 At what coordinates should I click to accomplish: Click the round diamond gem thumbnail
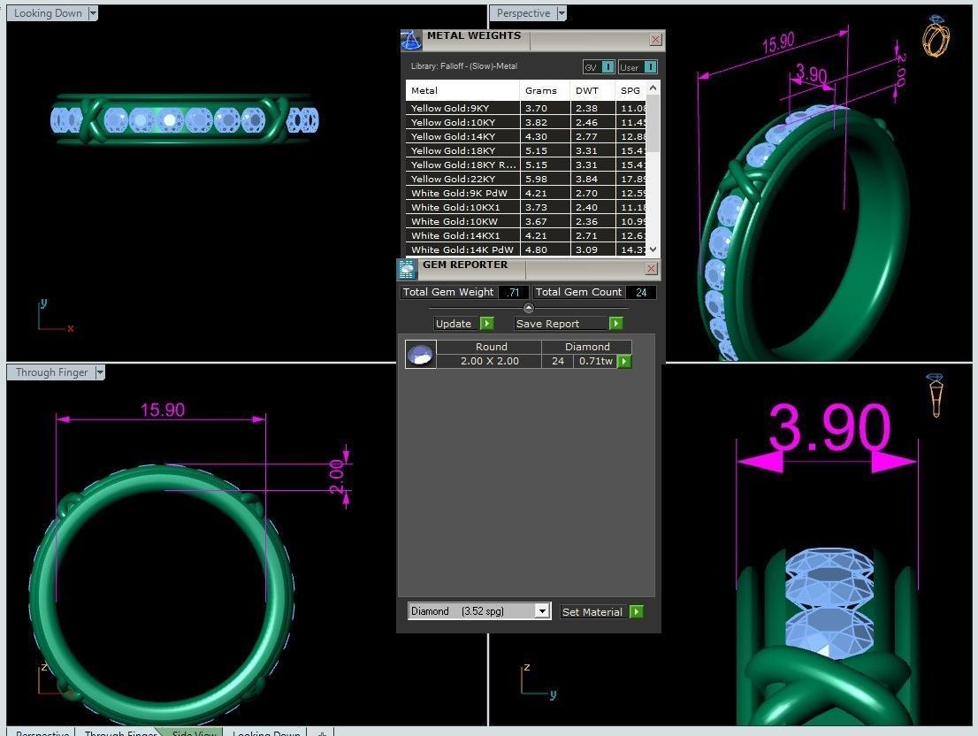[x=420, y=354]
